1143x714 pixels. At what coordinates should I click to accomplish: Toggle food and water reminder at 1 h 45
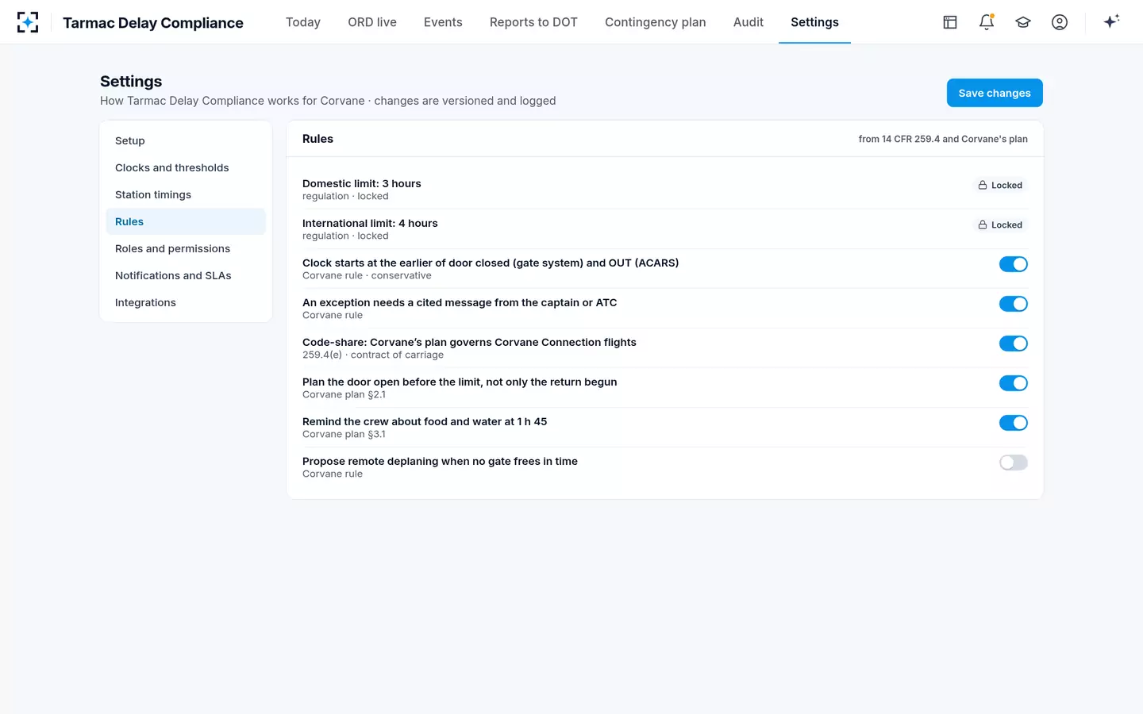point(1014,423)
